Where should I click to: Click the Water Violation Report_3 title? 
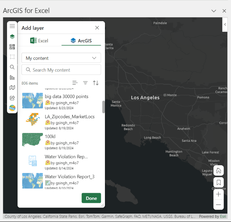coord(69,177)
